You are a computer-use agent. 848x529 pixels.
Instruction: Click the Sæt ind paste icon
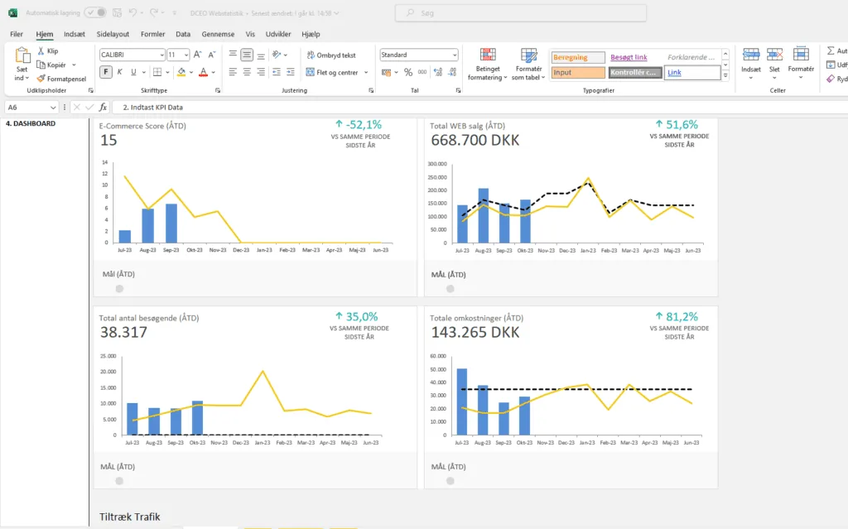(x=22, y=55)
